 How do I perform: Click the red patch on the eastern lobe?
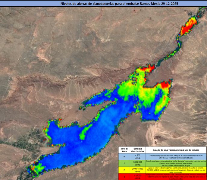tap(165, 85)
